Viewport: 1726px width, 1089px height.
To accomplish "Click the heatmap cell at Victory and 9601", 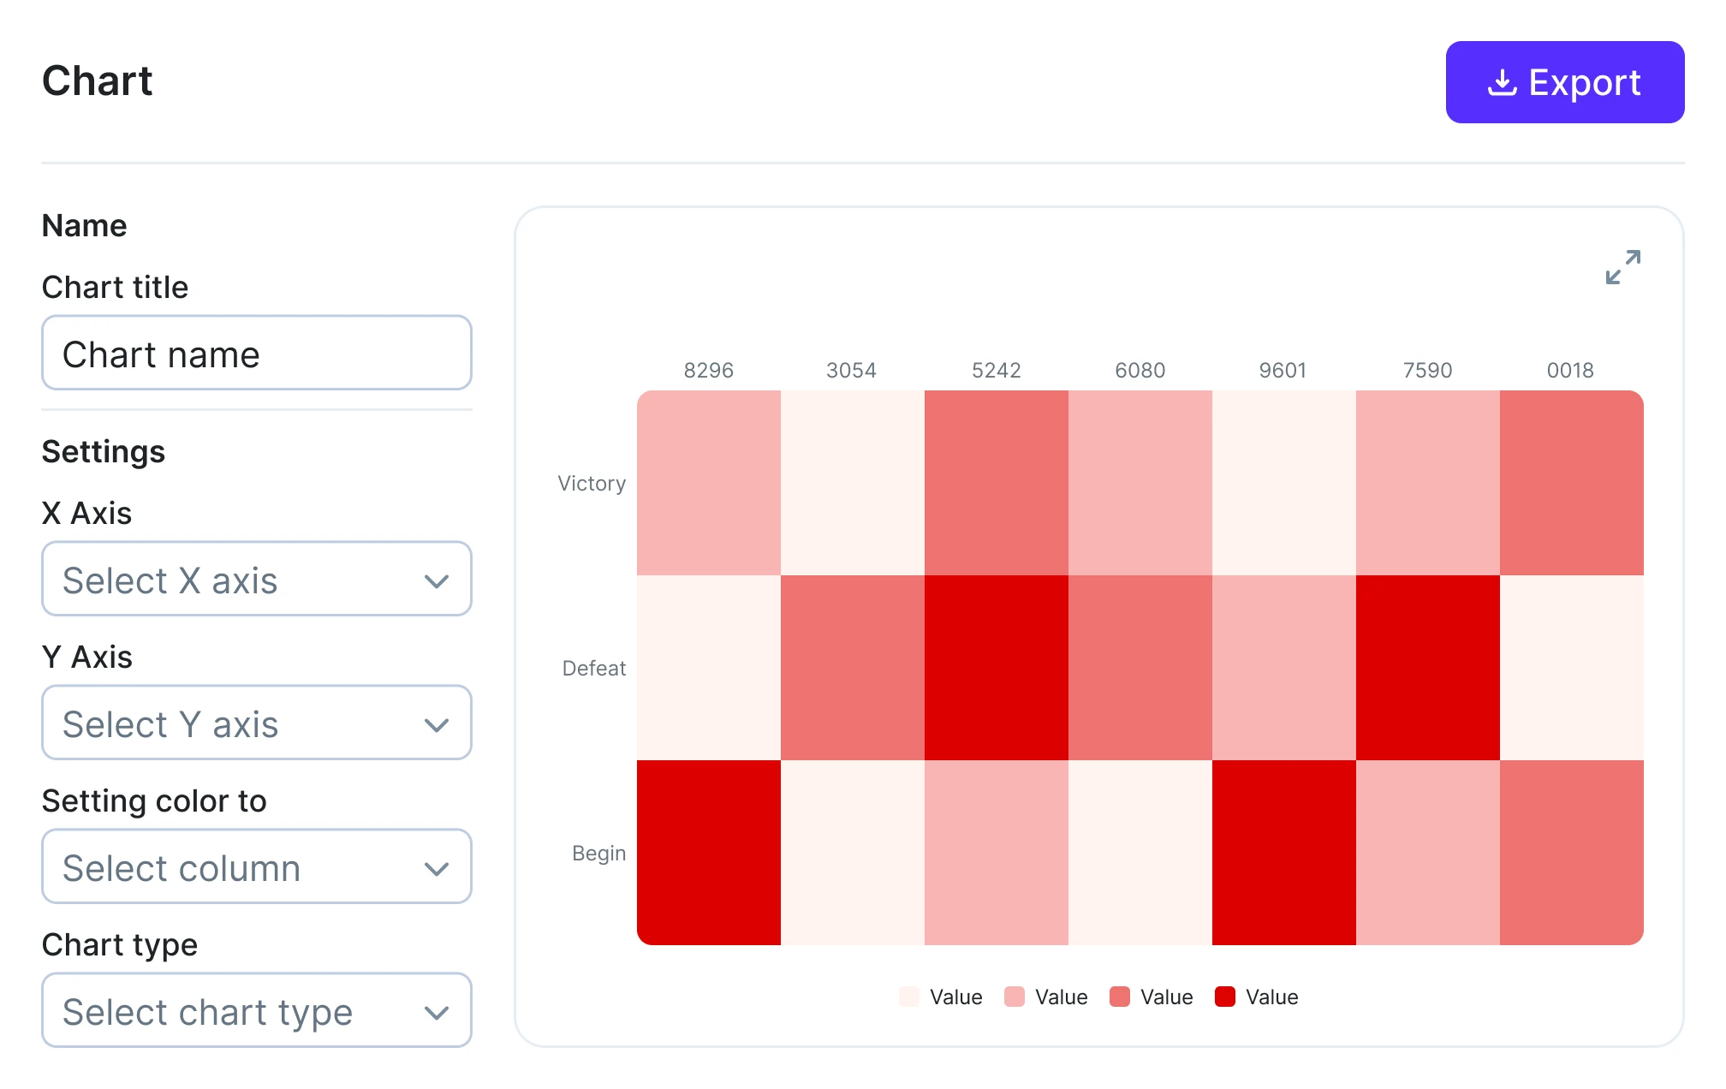I will click(1283, 483).
